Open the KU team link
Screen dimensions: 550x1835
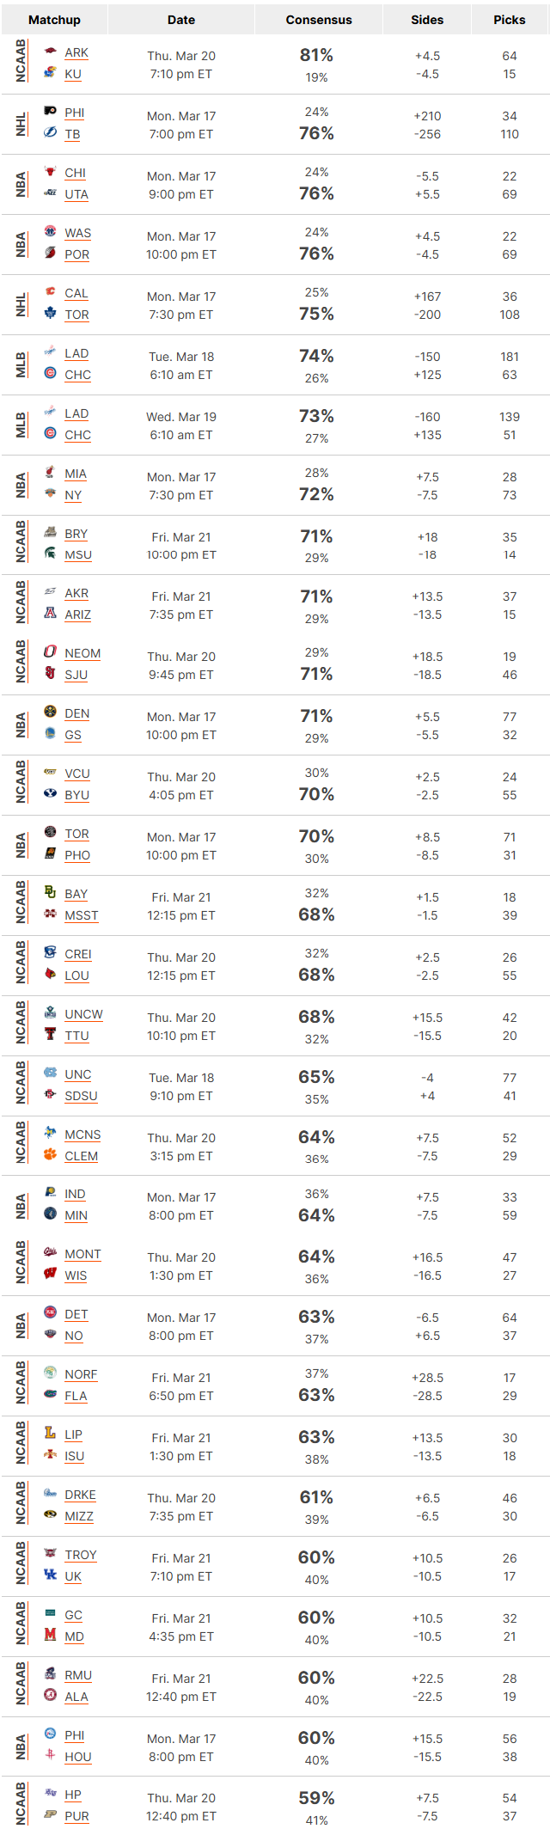pos(73,74)
